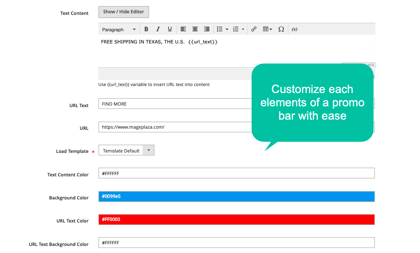
Task: Toggle bold formatting
Action: click(x=146, y=29)
